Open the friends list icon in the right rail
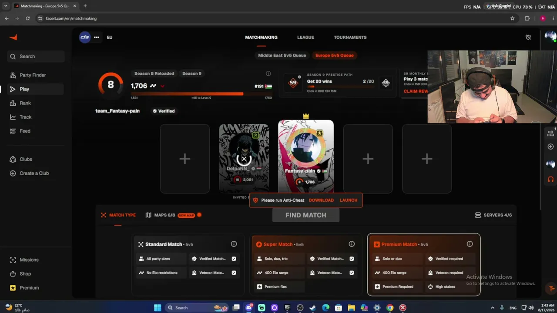The width and height of the screenshot is (557, 313). point(550,133)
